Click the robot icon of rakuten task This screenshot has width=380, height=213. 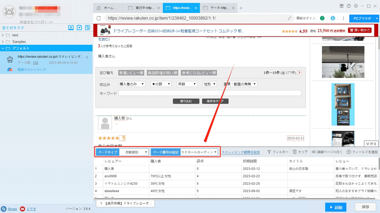[10, 59]
